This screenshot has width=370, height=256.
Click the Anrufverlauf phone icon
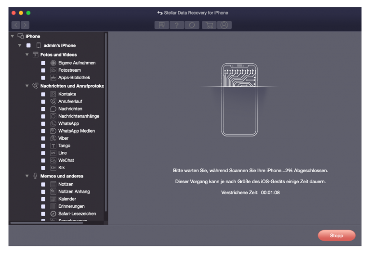pos(53,101)
